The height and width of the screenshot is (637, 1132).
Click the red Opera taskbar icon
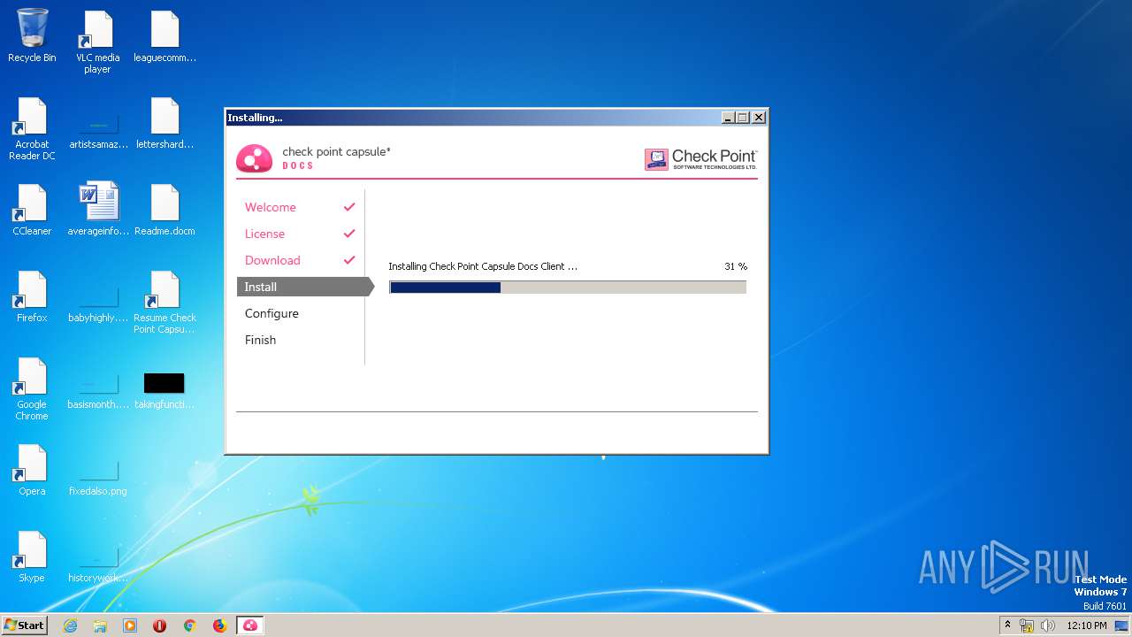pos(160,625)
